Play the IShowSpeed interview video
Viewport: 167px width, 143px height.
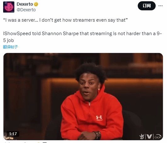click(83, 97)
